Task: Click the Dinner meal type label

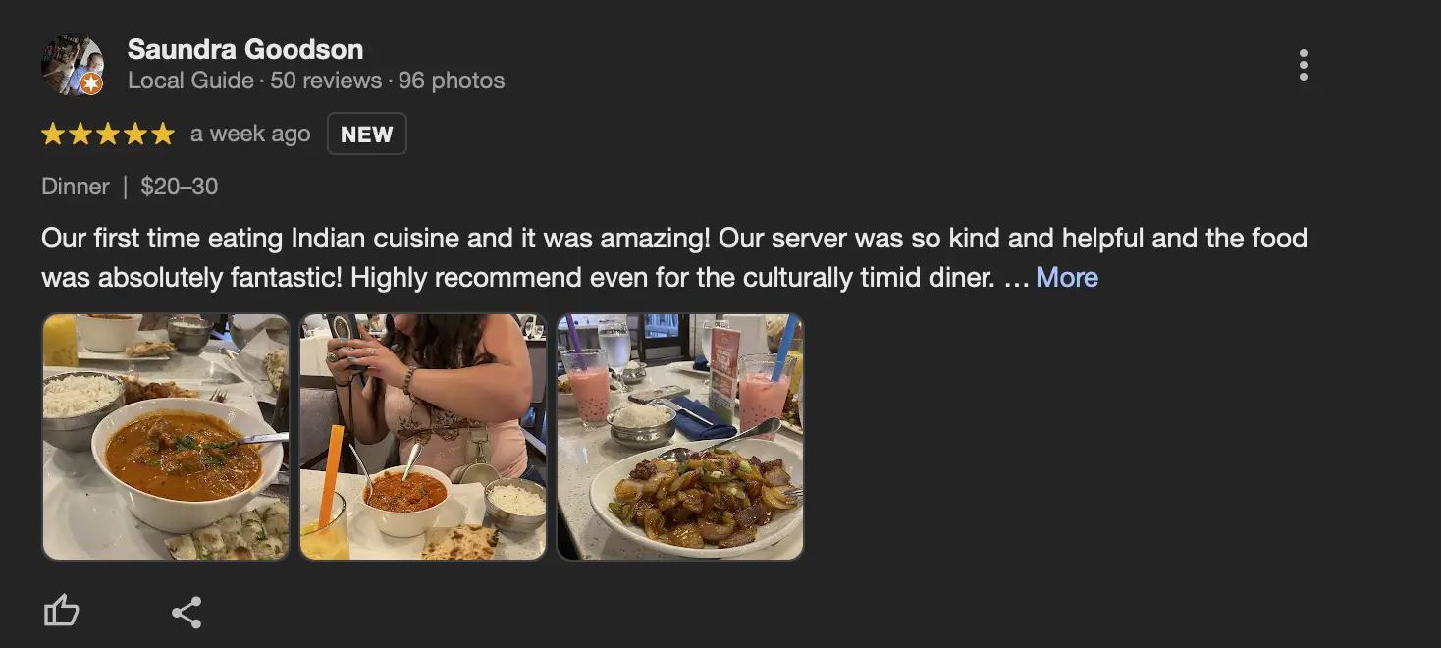Action: coord(76,187)
